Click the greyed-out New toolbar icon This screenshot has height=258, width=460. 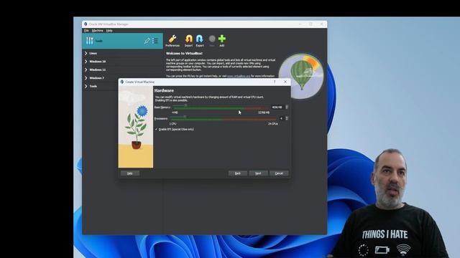click(x=212, y=41)
